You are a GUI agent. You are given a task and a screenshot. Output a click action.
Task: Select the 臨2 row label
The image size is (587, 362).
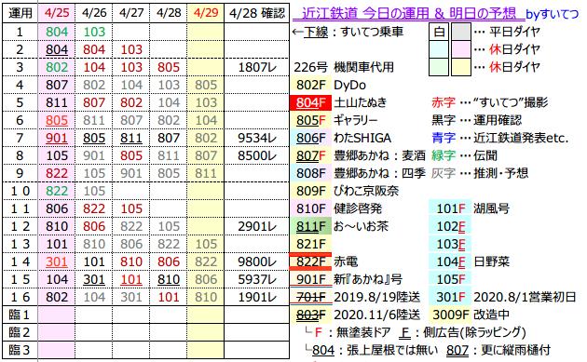tap(20, 332)
